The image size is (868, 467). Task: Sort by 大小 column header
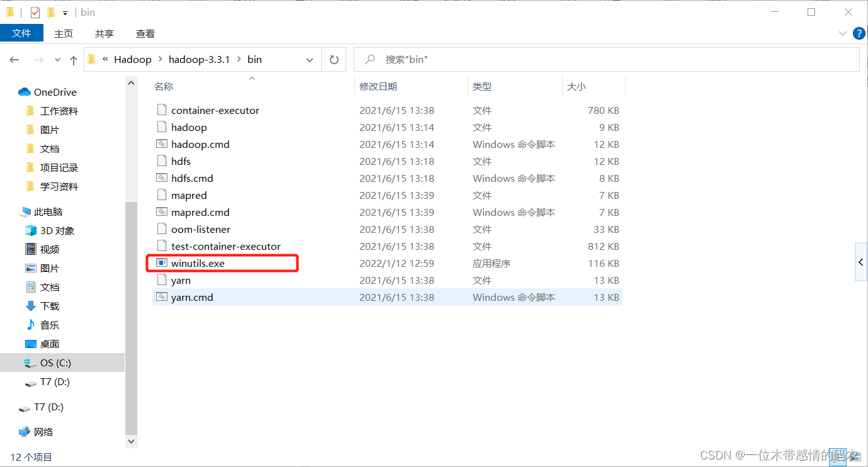coord(576,86)
